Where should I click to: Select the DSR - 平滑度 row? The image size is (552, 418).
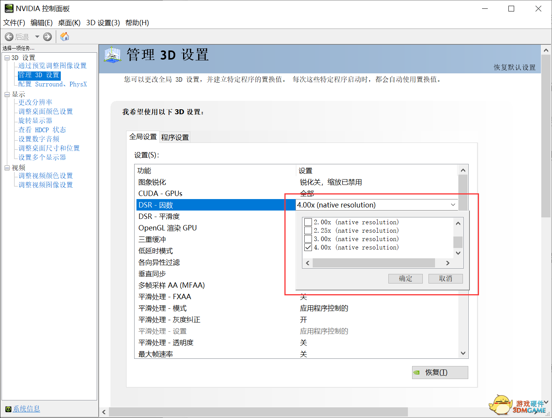click(216, 216)
